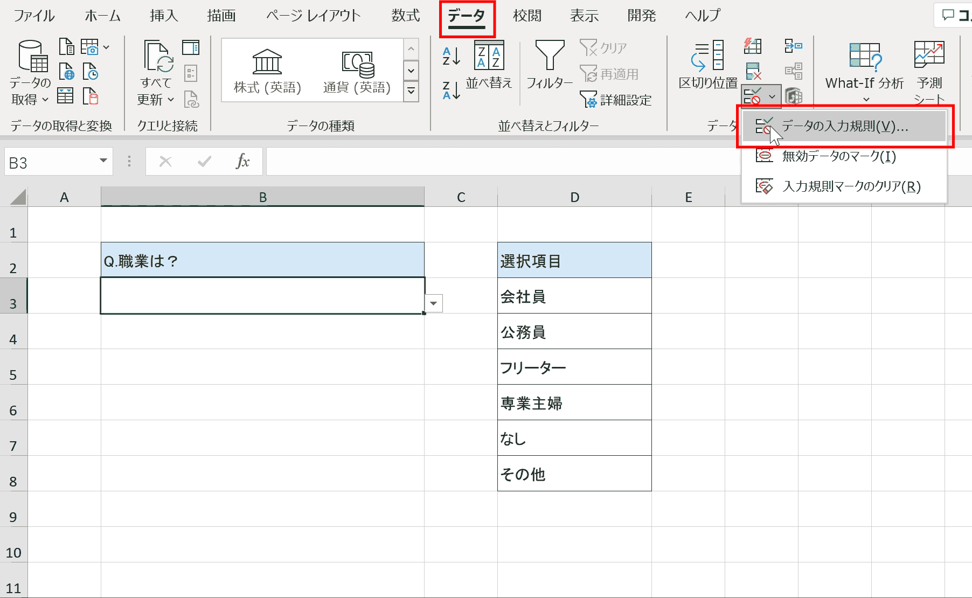
Task: Click the 会社員 cell
Action: pyautogui.click(x=574, y=296)
